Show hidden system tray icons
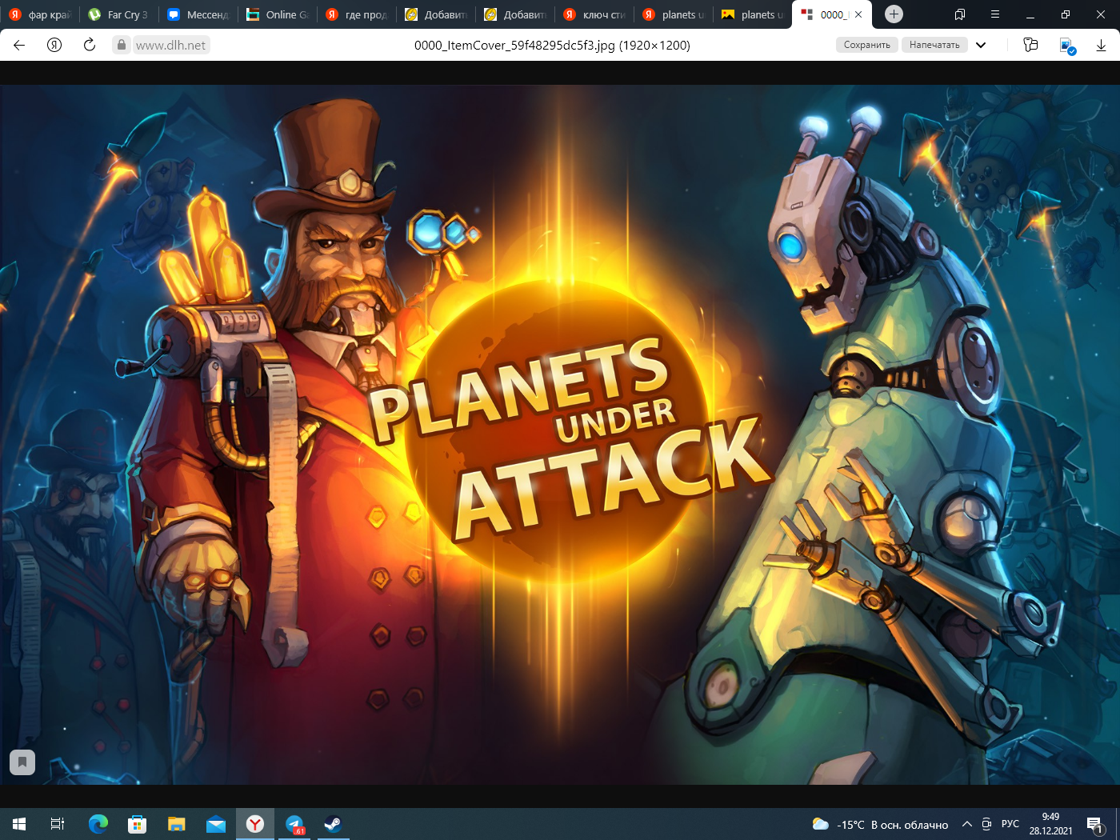Image resolution: width=1120 pixels, height=840 pixels. tap(967, 824)
